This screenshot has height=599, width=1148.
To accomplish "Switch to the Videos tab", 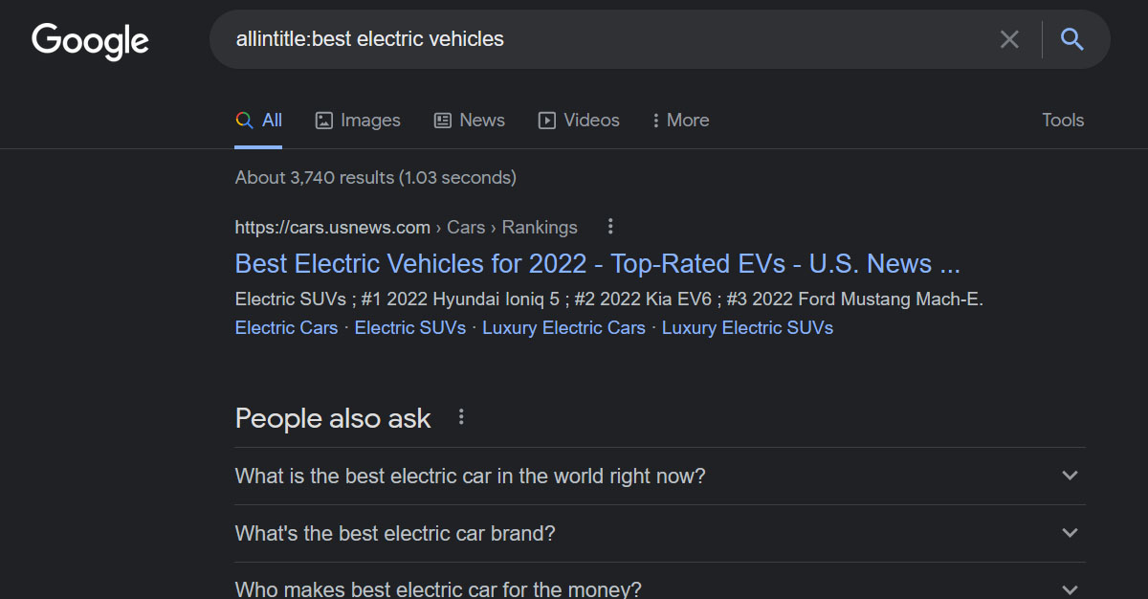I will [579, 121].
